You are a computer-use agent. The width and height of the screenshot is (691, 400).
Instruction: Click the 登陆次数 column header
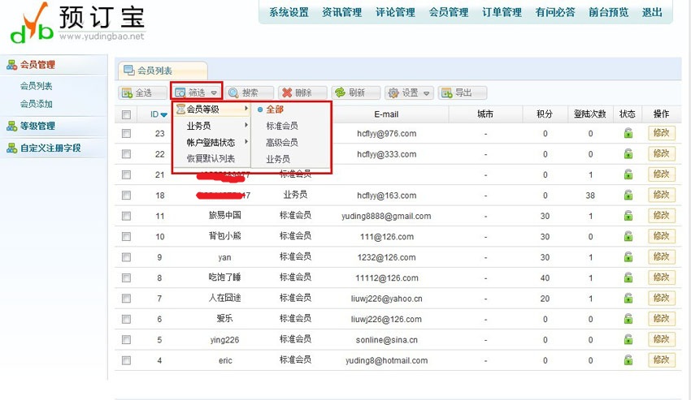click(x=590, y=114)
